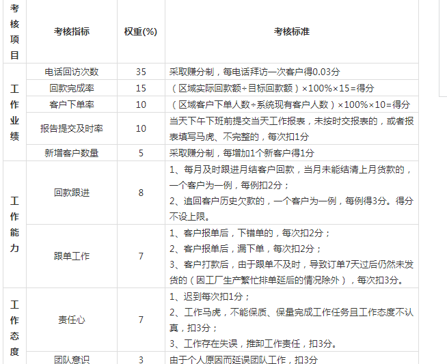Select the header cell '考核指标'
The image size is (447, 364).
click(72, 31)
